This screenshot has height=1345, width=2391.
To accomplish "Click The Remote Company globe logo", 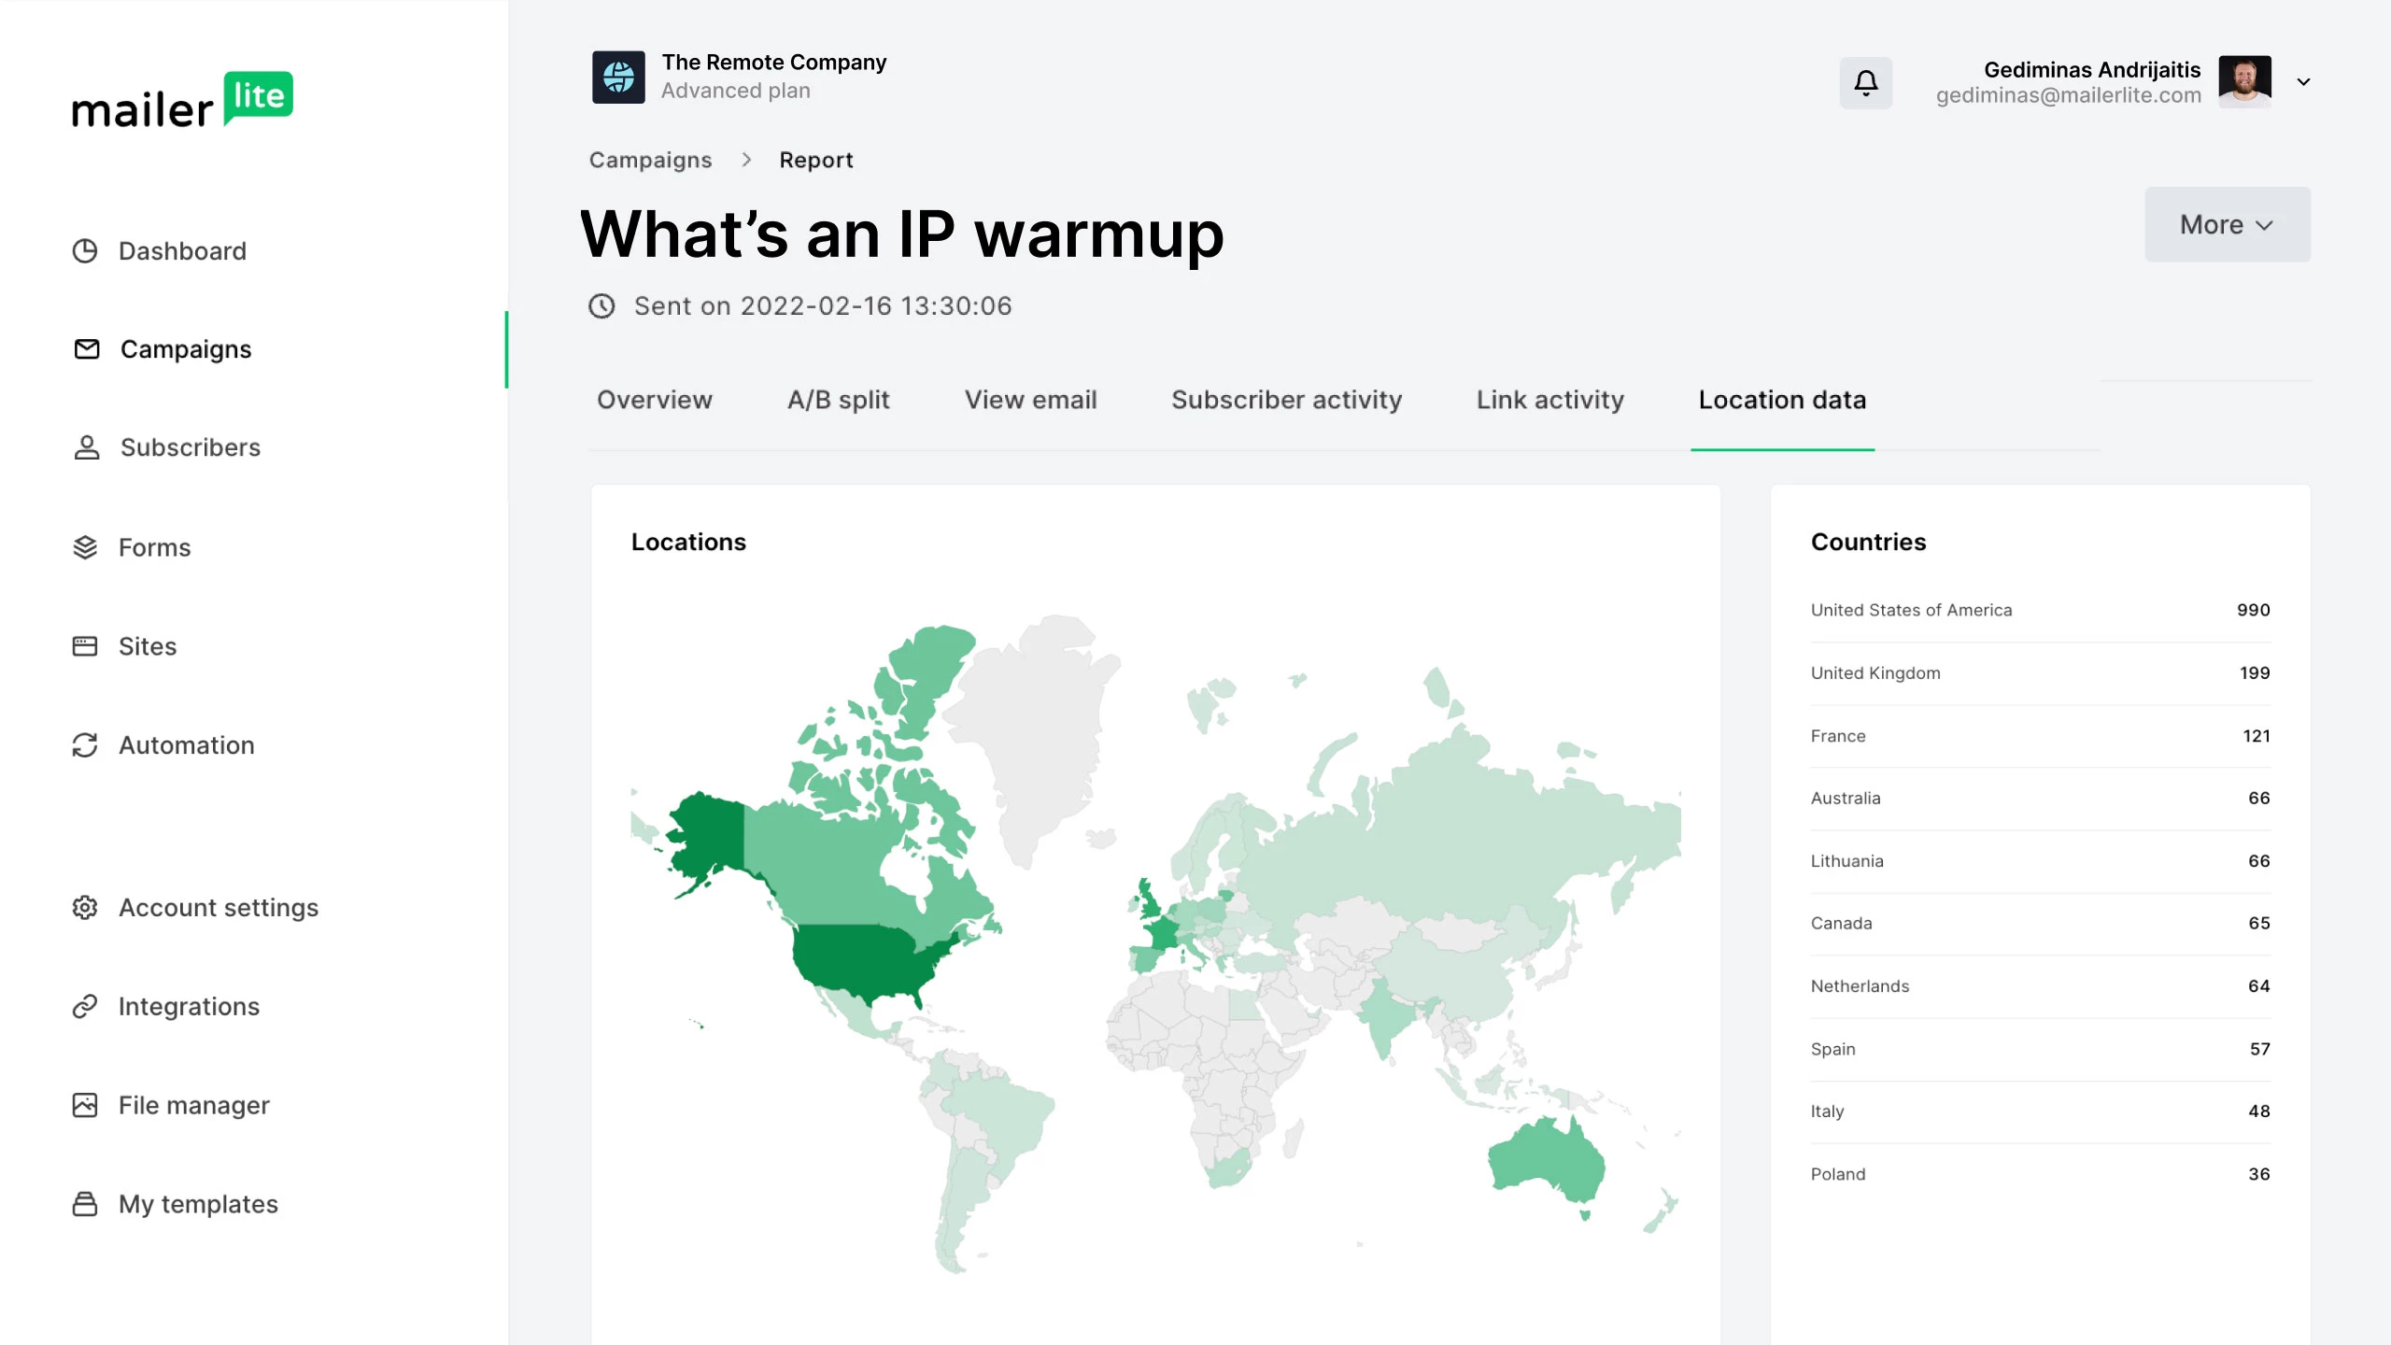I will tap(618, 77).
